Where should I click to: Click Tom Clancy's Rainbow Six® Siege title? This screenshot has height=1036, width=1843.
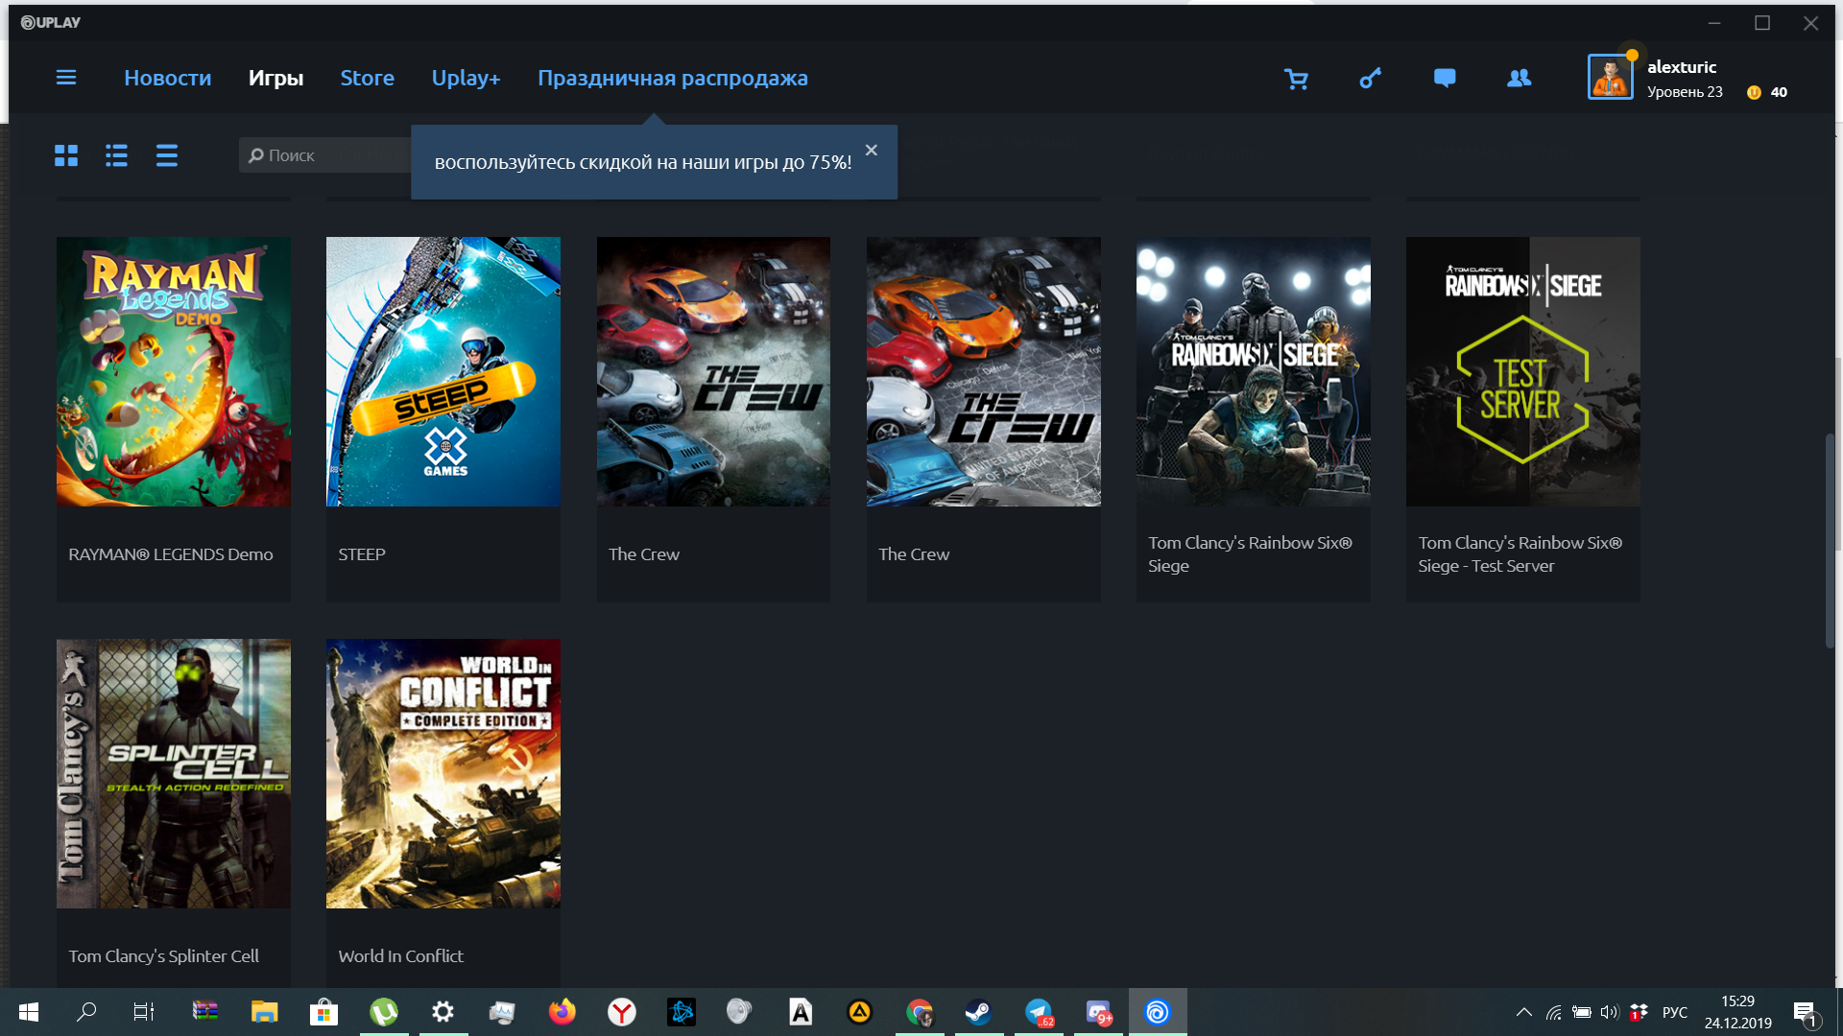(1250, 554)
